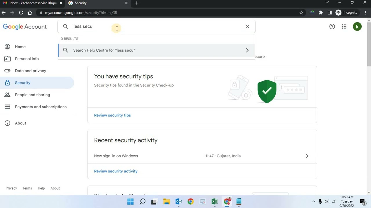Open the green 'k' account avatar
This screenshot has width=371, height=208.
[357, 27]
